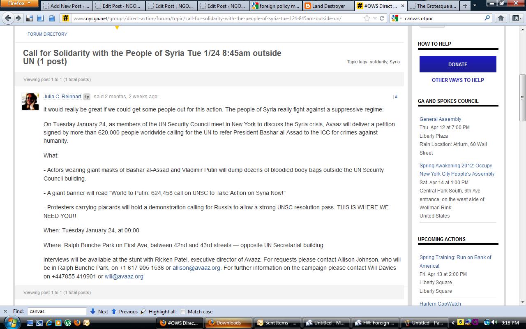Launch uTorrent from quick launch
The height and width of the screenshot is (329, 526).
(x=68, y=323)
